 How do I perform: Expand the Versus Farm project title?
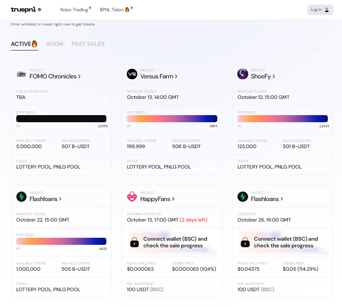pyautogui.click(x=159, y=76)
